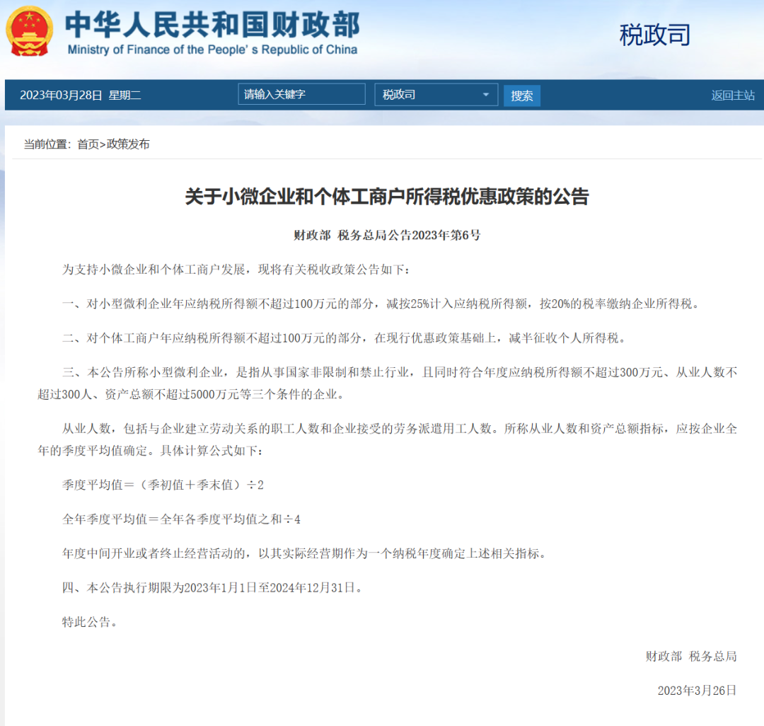Follow the 返回主站 link

733,96
